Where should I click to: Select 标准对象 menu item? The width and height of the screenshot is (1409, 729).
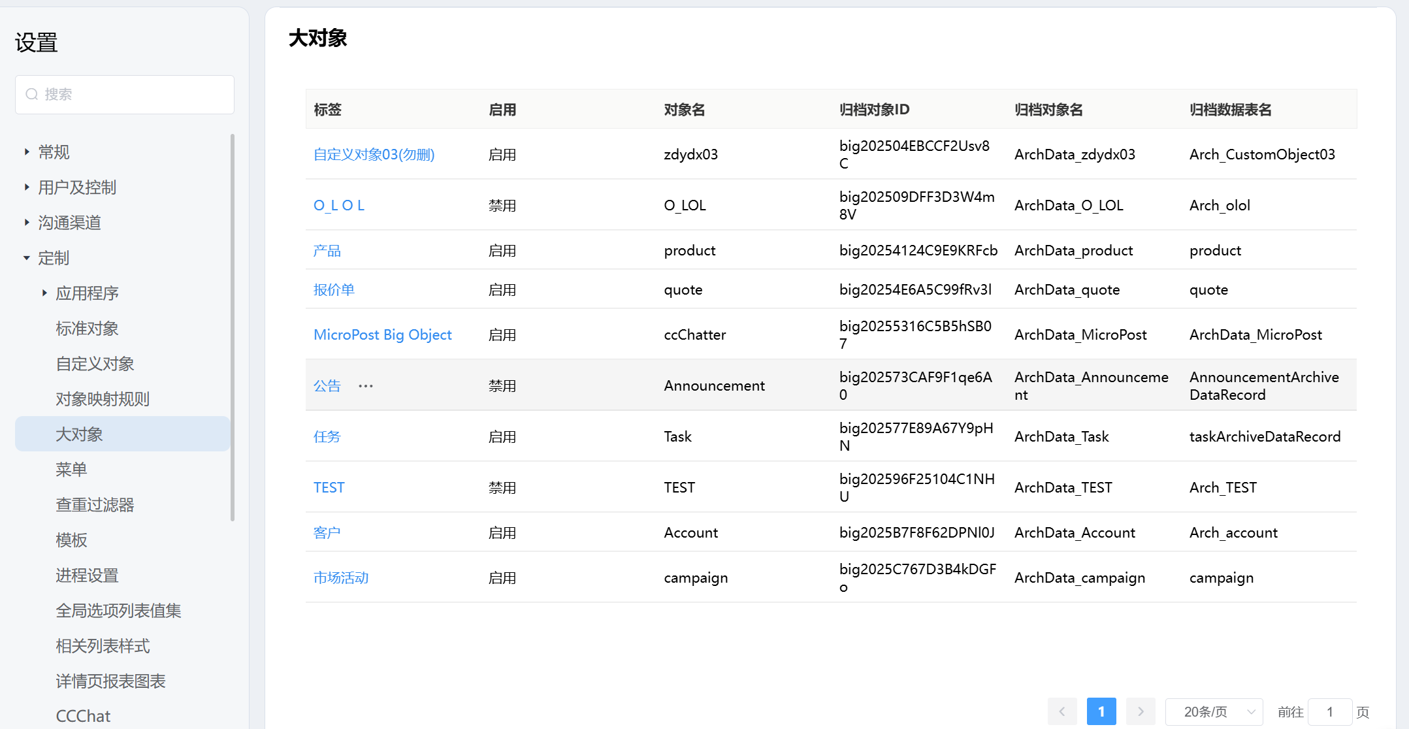coord(87,329)
